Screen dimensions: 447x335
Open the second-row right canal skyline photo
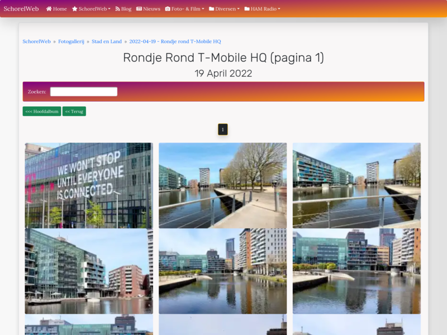[x=356, y=271]
